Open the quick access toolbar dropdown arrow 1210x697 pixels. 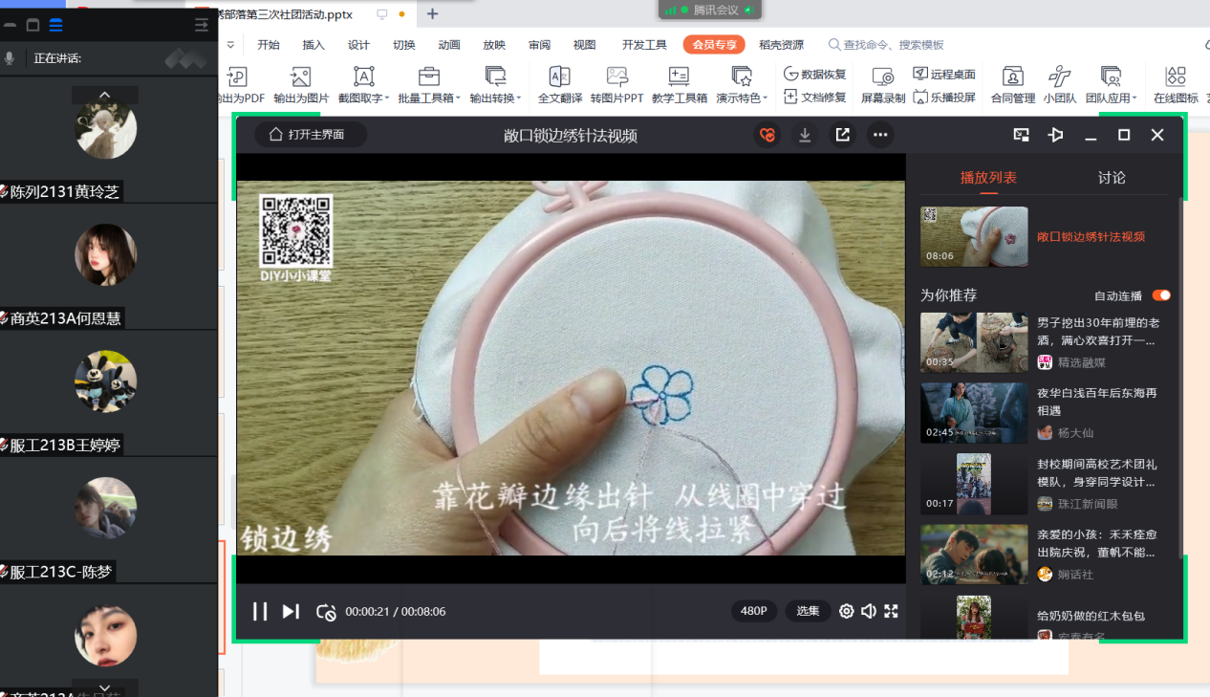tap(230, 45)
